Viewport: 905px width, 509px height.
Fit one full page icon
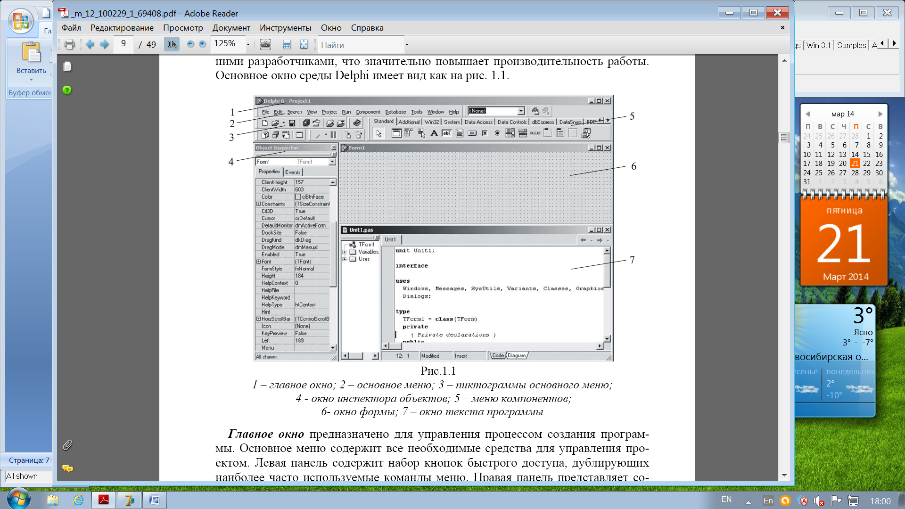304,44
